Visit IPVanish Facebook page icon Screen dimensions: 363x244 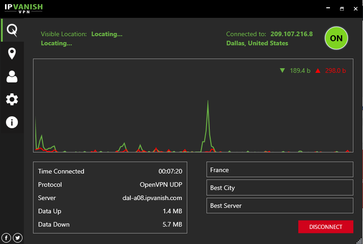(x=6, y=238)
